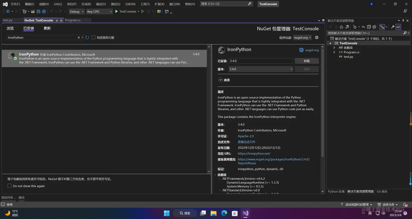412x219 pixels.
Task: Click the Solution Explorer search magnifier icon
Action: coord(405,33)
